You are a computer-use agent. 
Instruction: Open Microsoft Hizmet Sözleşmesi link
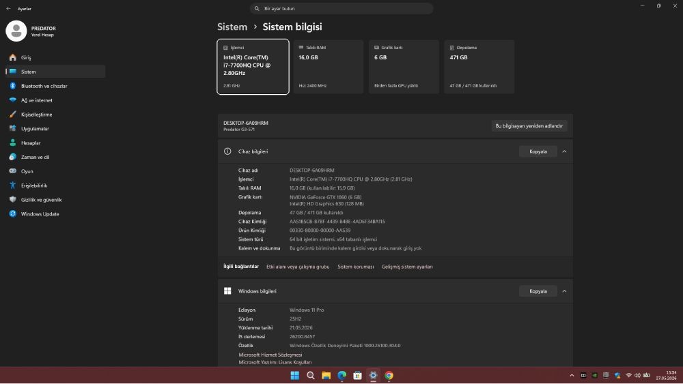(270, 355)
